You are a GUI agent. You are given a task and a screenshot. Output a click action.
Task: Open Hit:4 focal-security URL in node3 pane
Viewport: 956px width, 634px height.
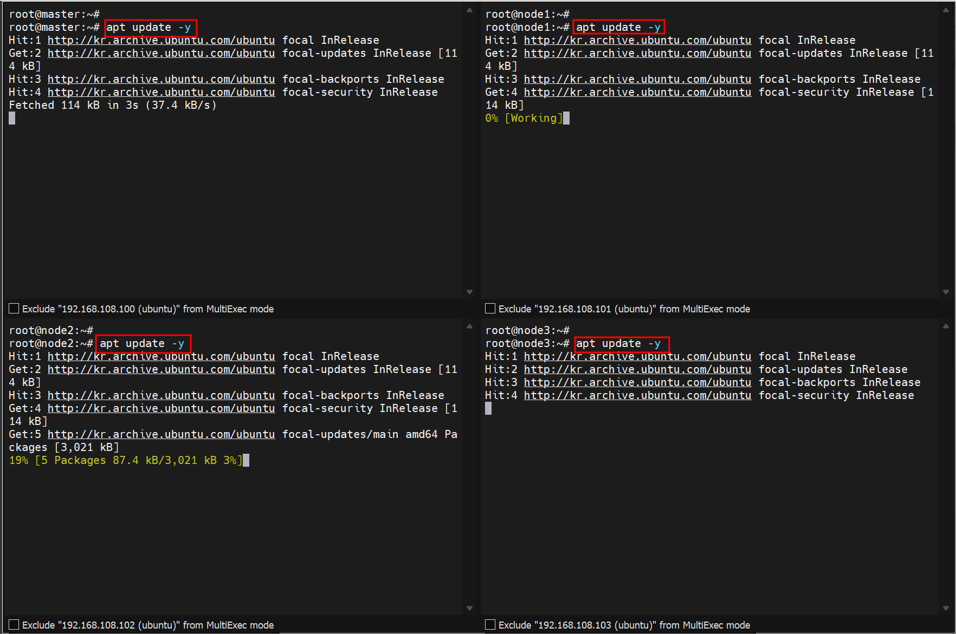coord(637,395)
